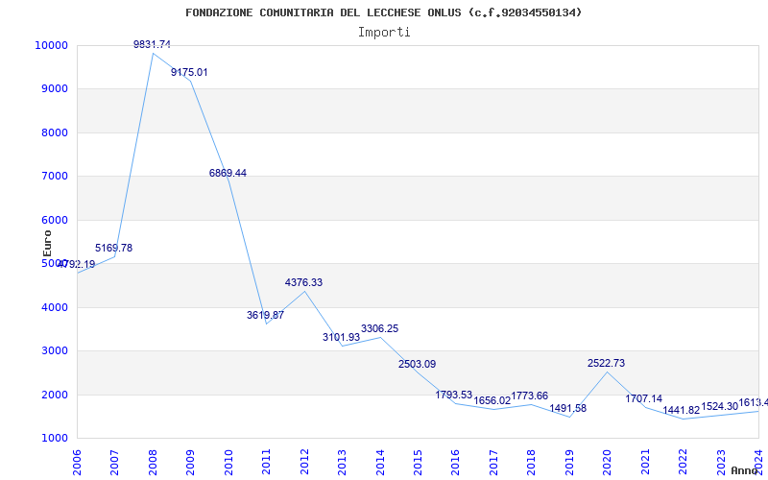Select the 1707.14 data label
This screenshot has height=480, width=768.
coord(643,399)
